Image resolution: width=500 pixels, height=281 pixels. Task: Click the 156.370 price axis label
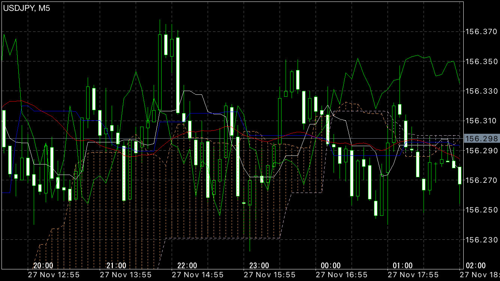[481, 32]
